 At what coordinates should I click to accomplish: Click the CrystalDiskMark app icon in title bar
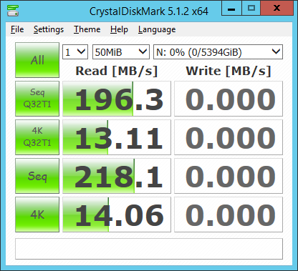click(13, 11)
